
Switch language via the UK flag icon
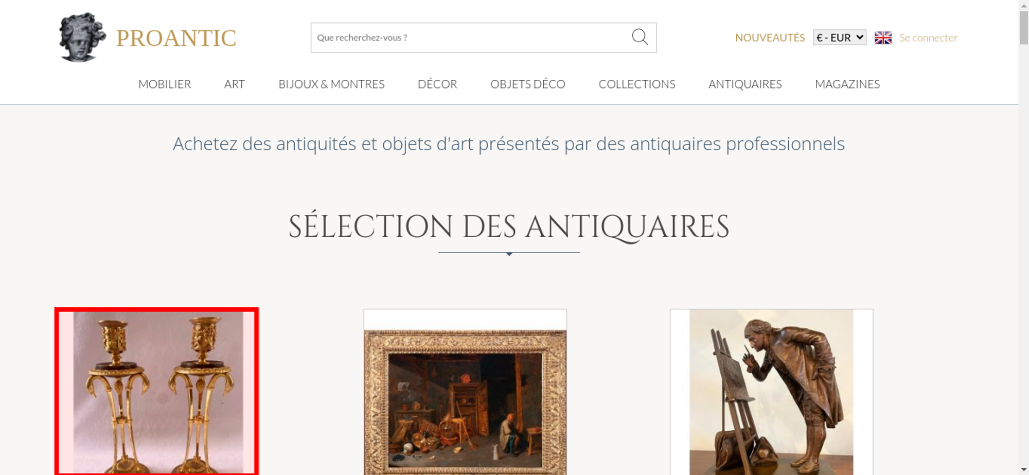tap(883, 38)
